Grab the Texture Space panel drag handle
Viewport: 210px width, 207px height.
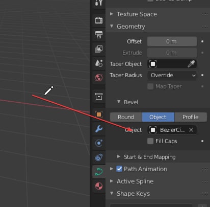(205, 14)
